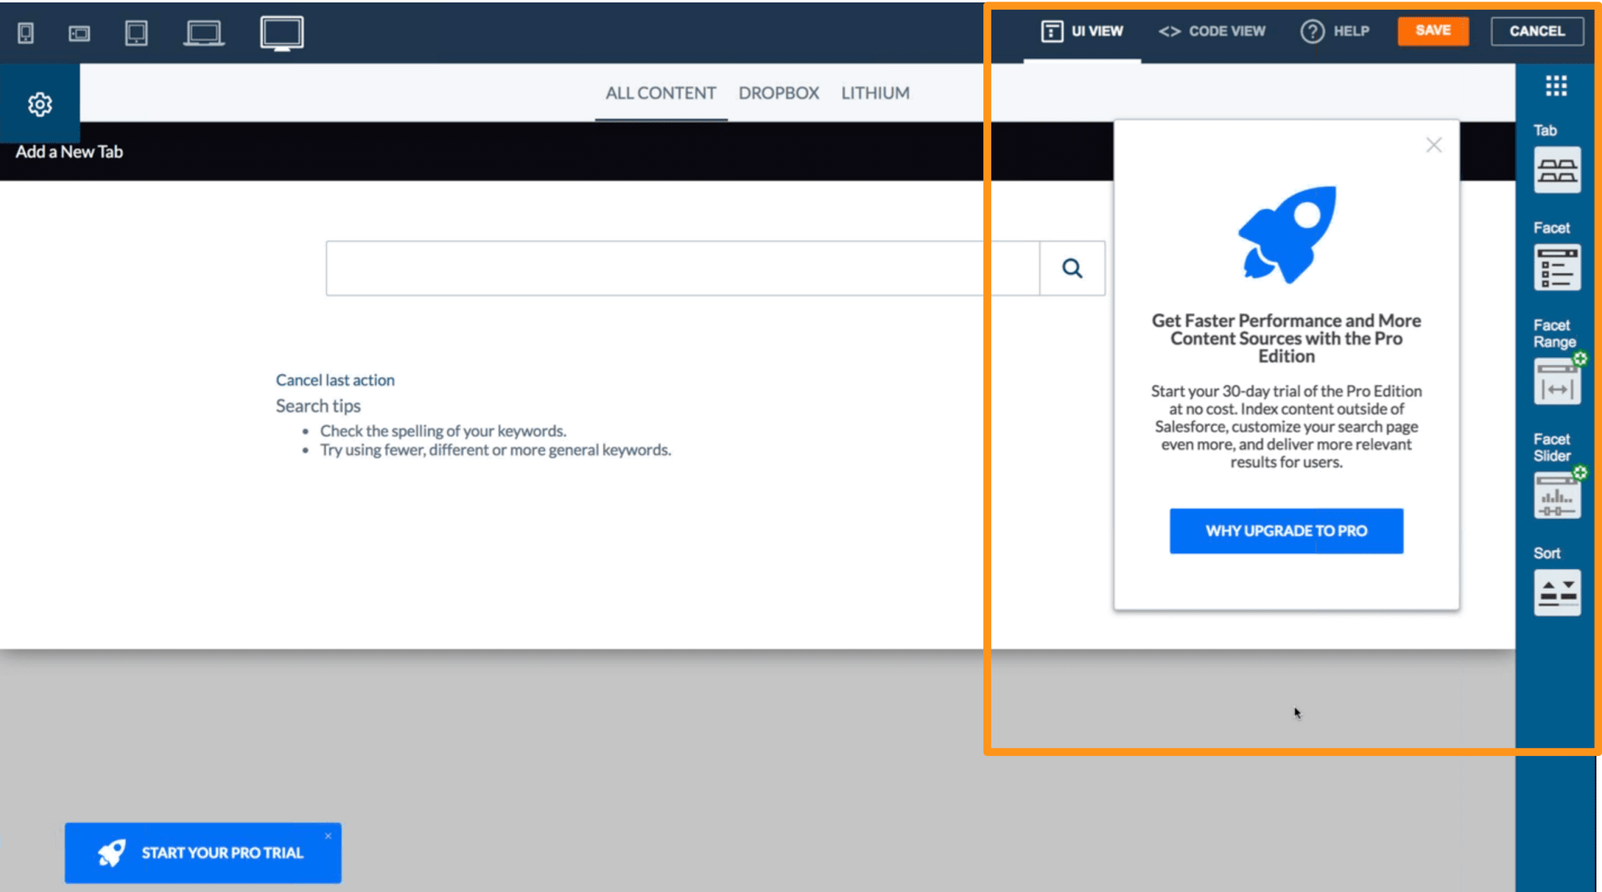Switch to Code View
The image size is (1602, 892).
pyautogui.click(x=1212, y=31)
